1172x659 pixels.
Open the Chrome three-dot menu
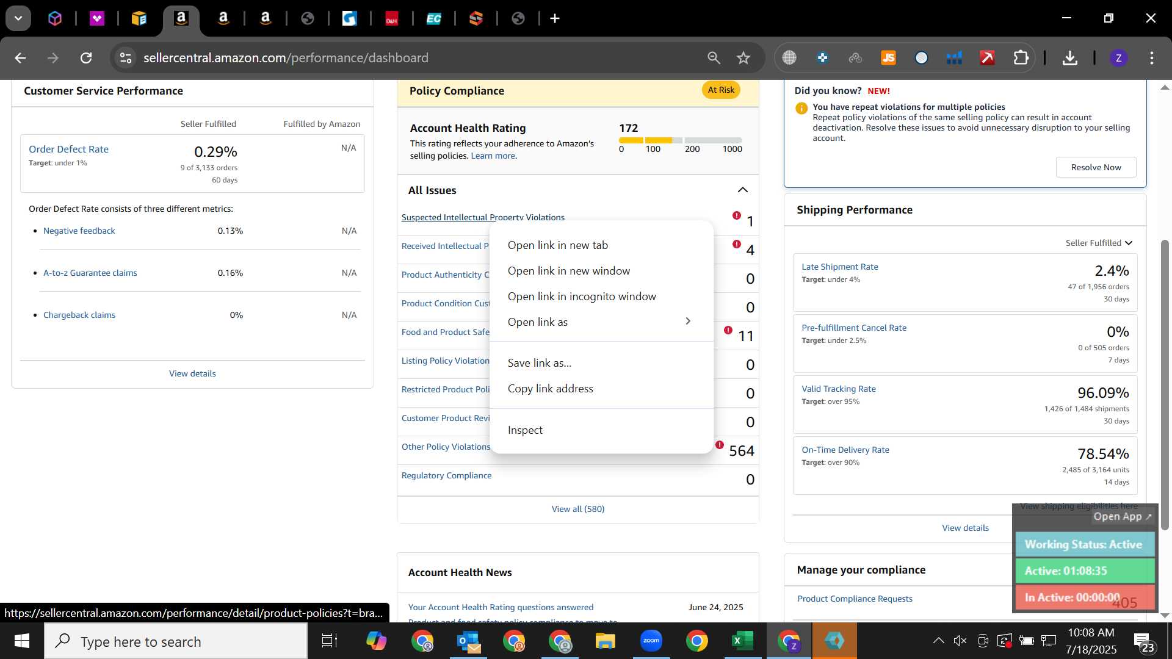pos(1152,58)
